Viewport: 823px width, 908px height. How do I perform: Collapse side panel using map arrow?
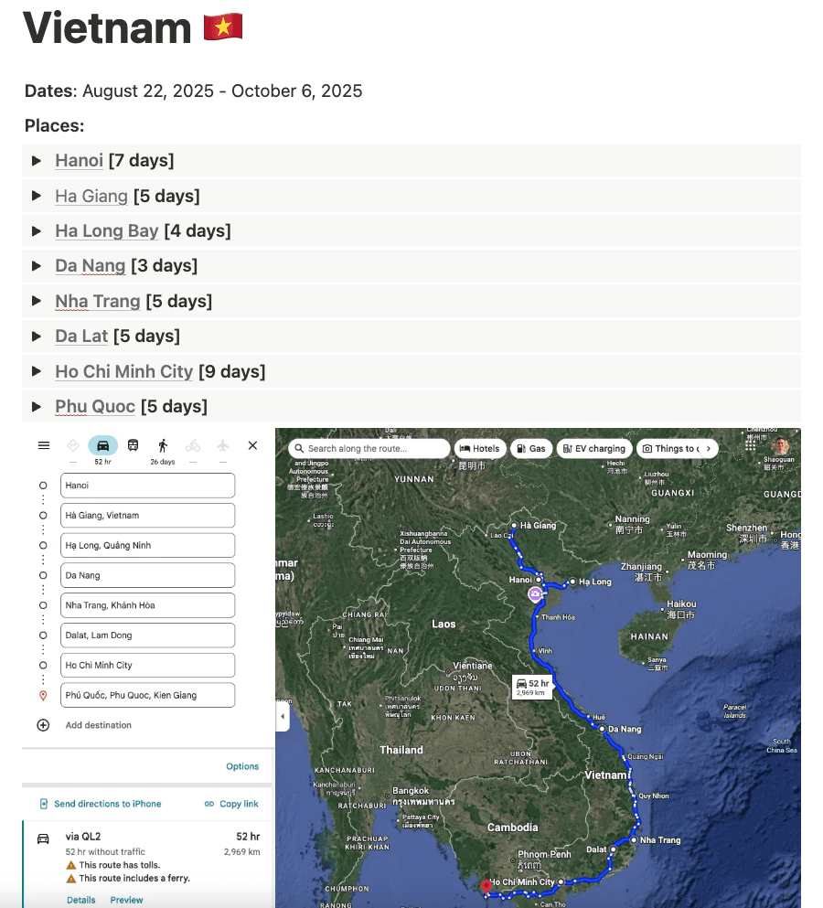(x=283, y=717)
